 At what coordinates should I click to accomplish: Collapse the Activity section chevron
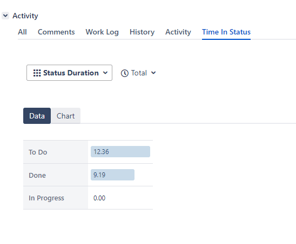coord(5,16)
